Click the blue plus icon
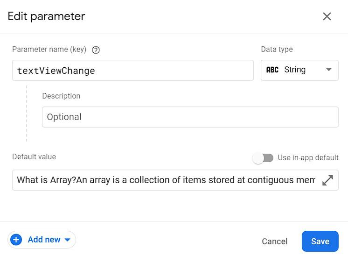The height and width of the screenshot is (256, 348). pyautogui.click(x=16, y=240)
